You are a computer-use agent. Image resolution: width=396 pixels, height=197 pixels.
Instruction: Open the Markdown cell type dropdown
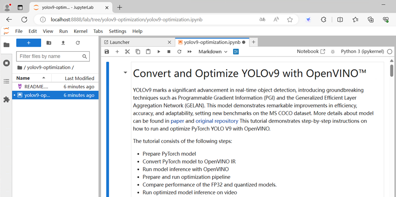pos(213,52)
